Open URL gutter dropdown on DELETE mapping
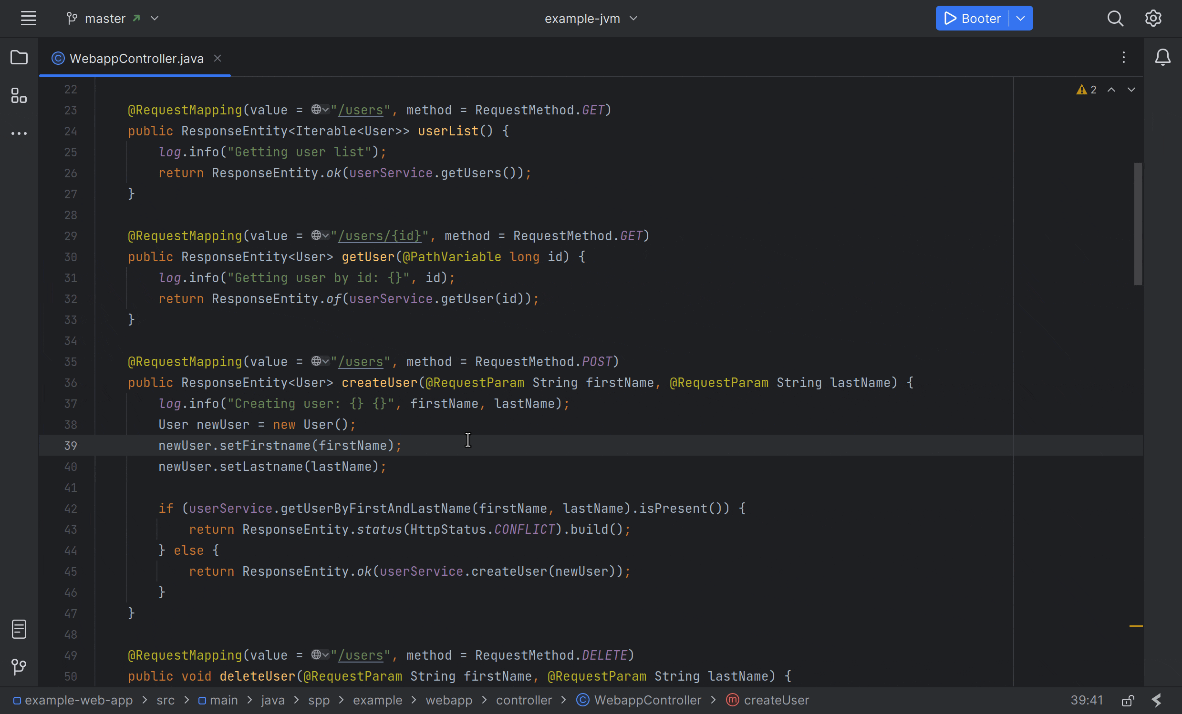 320,654
